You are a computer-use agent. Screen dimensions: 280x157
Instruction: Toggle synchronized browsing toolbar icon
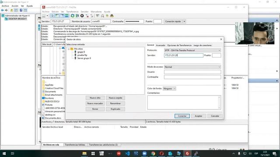107,16
